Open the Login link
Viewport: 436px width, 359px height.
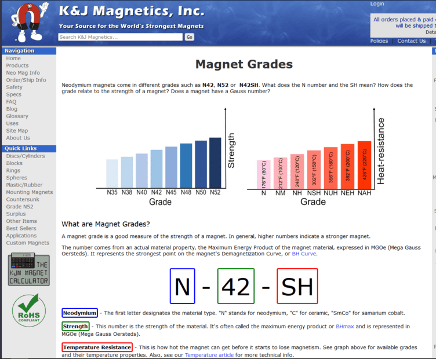(x=377, y=3)
